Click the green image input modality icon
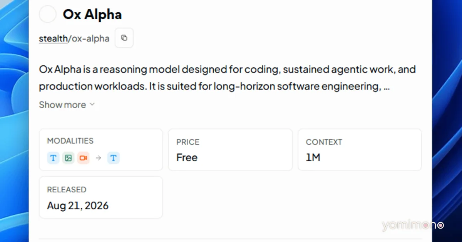Viewport: 462px width, 242px height. pos(68,158)
